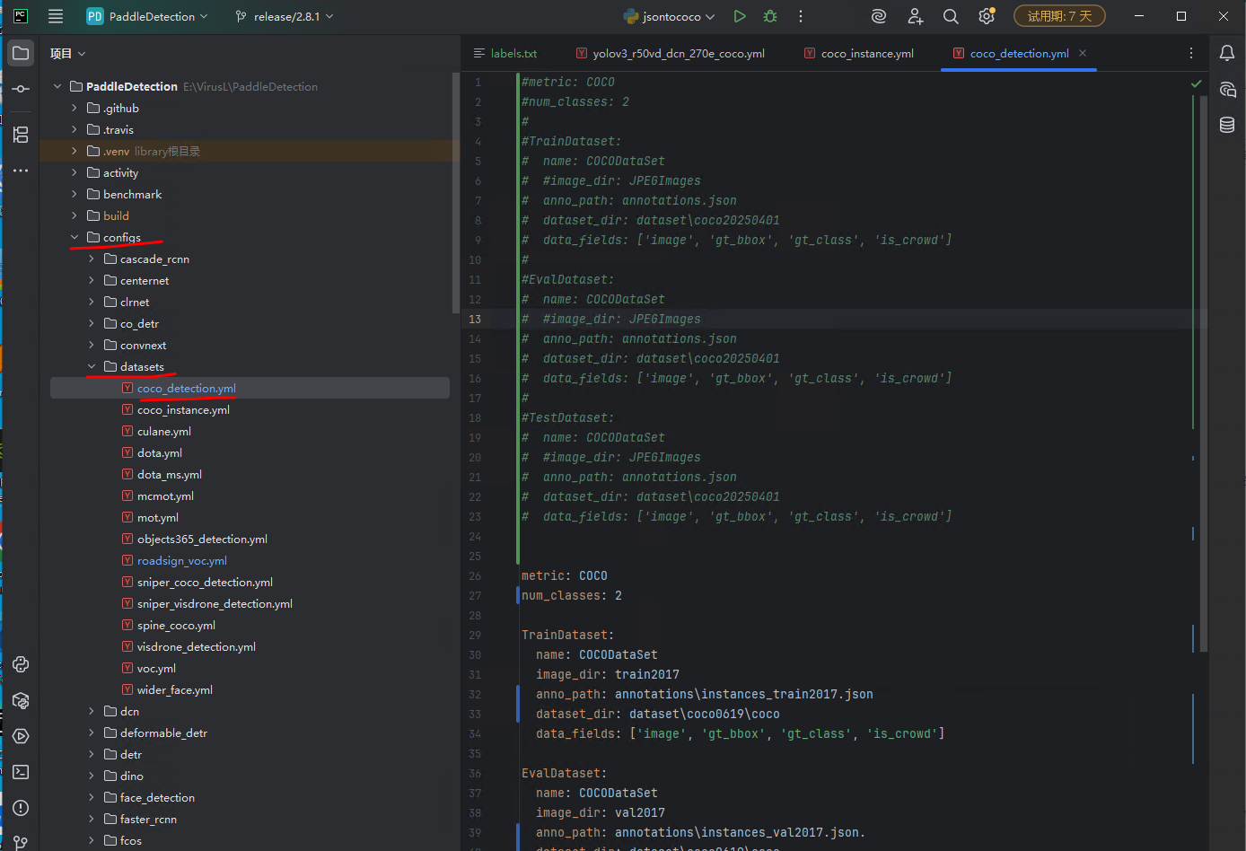Viewport: 1246px width, 851px height.
Task: Open more run actions menu
Action: pyautogui.click(x=801, y=16)
